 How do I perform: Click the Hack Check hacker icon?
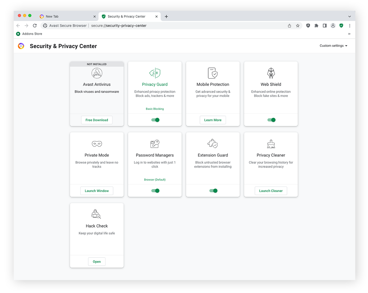point(97,214)
